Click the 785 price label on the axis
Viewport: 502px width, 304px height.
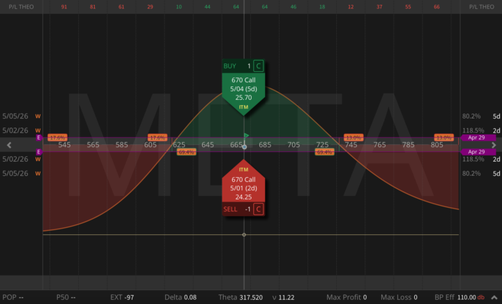tap(408, 145)
